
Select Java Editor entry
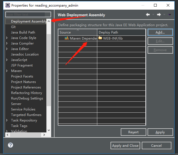click(20, 49)
